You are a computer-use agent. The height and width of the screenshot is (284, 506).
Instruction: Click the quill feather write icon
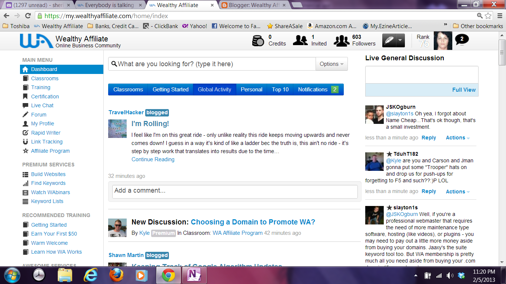pyautogui.click(x=389, y=40)
